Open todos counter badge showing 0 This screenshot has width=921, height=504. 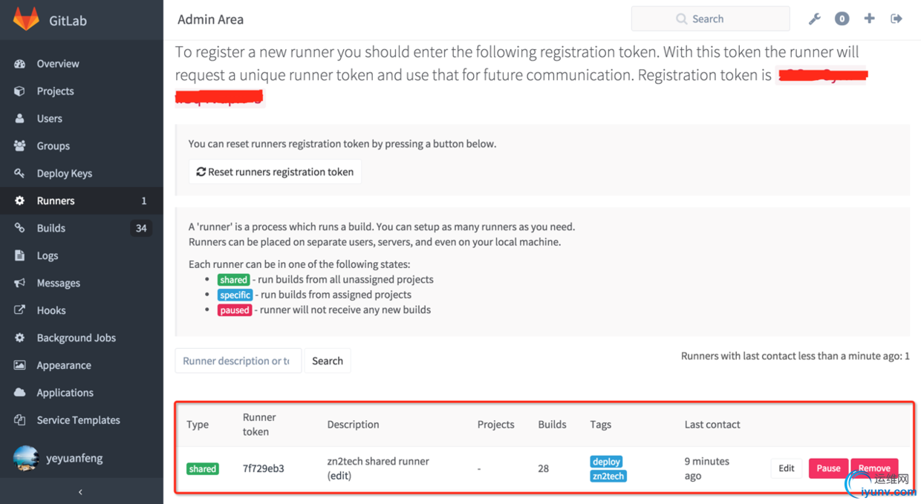tap(842, 19)
